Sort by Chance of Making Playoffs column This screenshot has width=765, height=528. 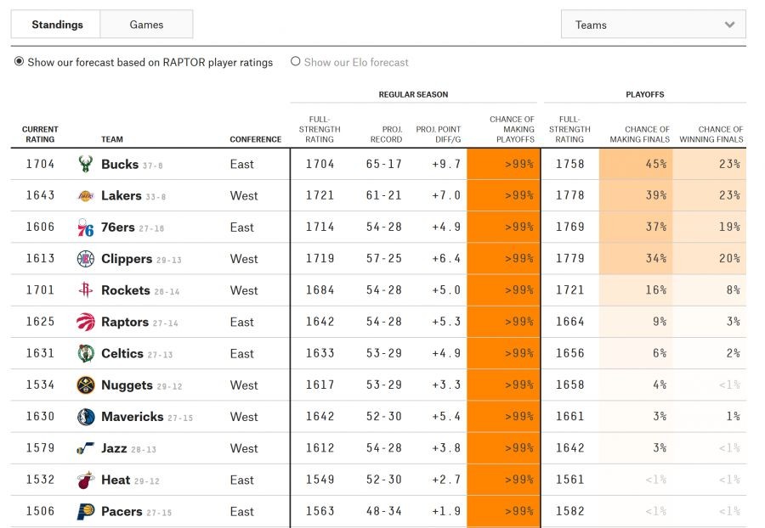click(512, 129)
